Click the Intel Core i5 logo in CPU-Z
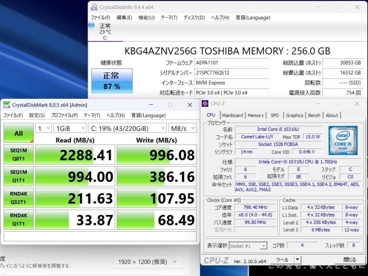The width and height of the screenshot is (368, 276). [x=343, y=140]
